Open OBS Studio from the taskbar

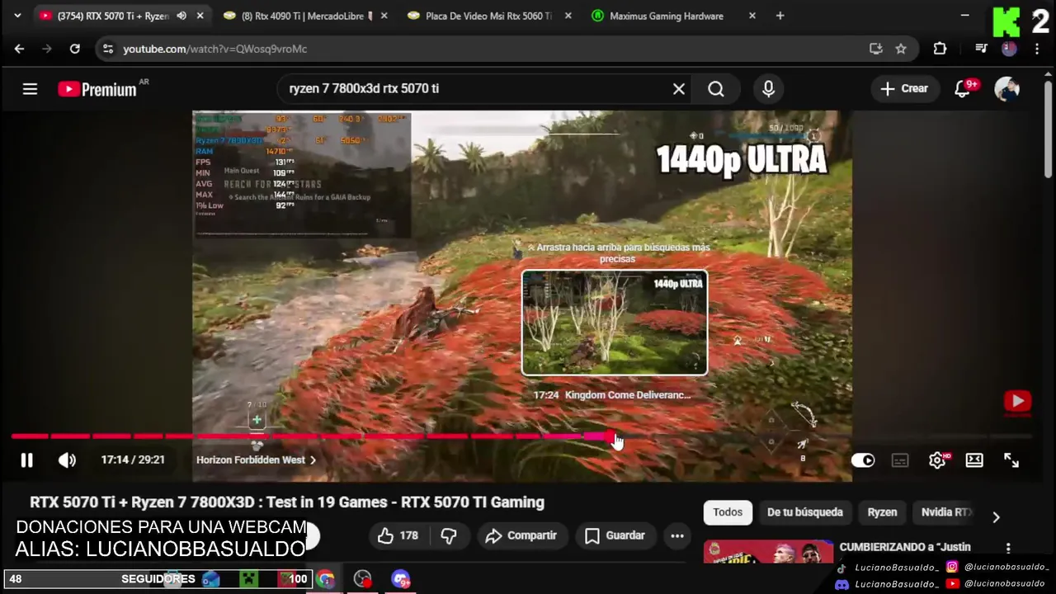point(362,579)
